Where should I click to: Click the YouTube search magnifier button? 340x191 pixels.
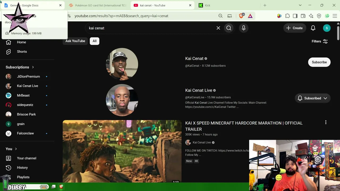229,28
